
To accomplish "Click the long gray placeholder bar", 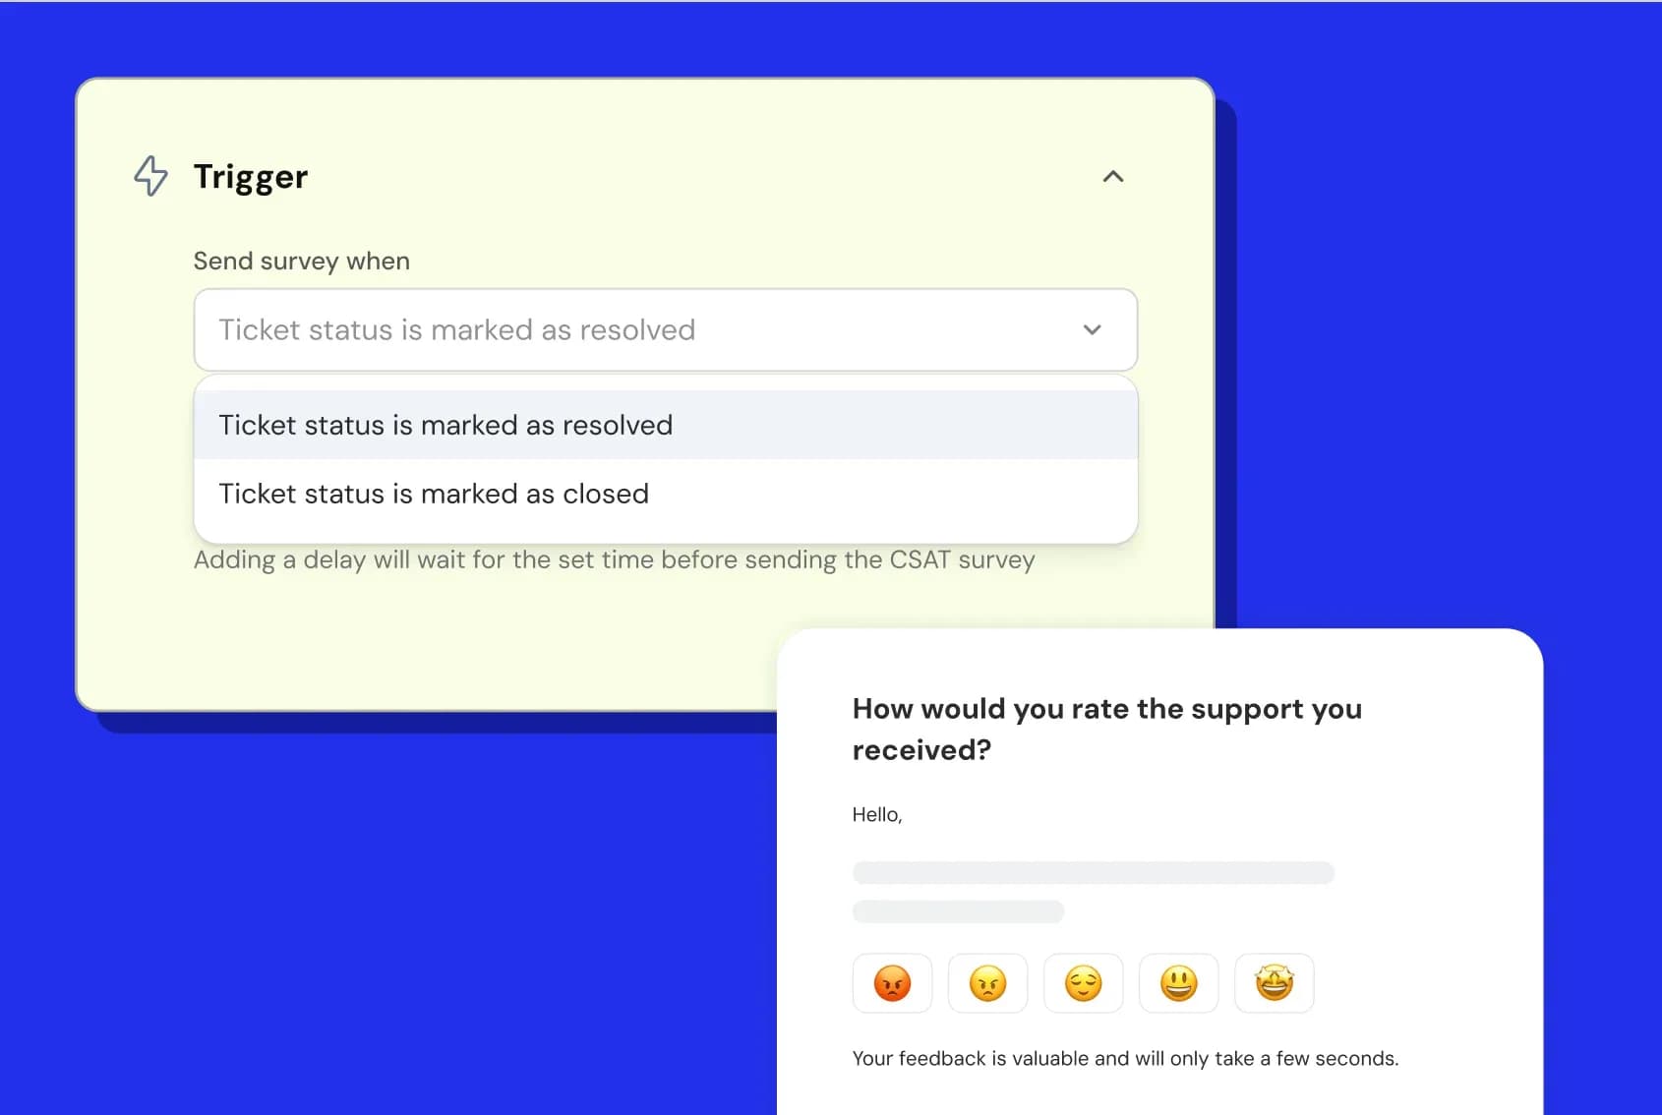I will [1093, 873].
